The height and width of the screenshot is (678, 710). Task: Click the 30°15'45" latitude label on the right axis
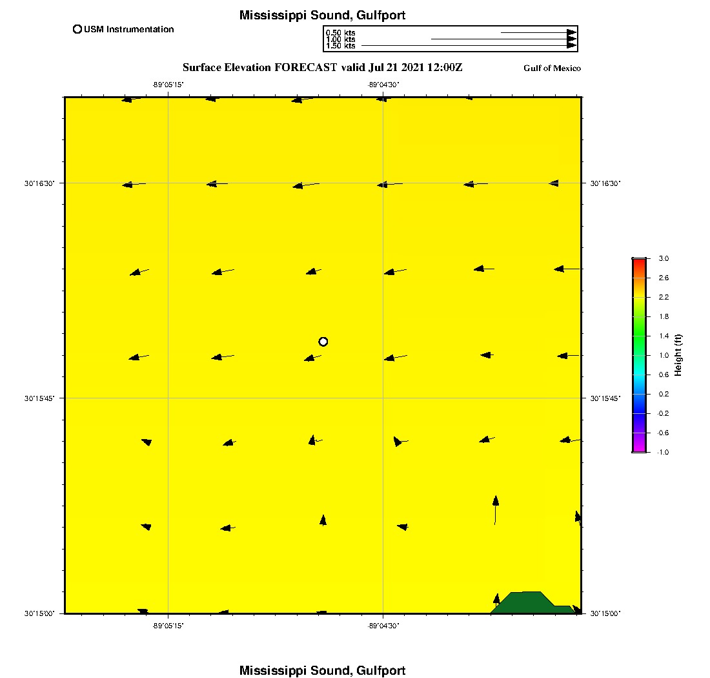tap(605, 398)
